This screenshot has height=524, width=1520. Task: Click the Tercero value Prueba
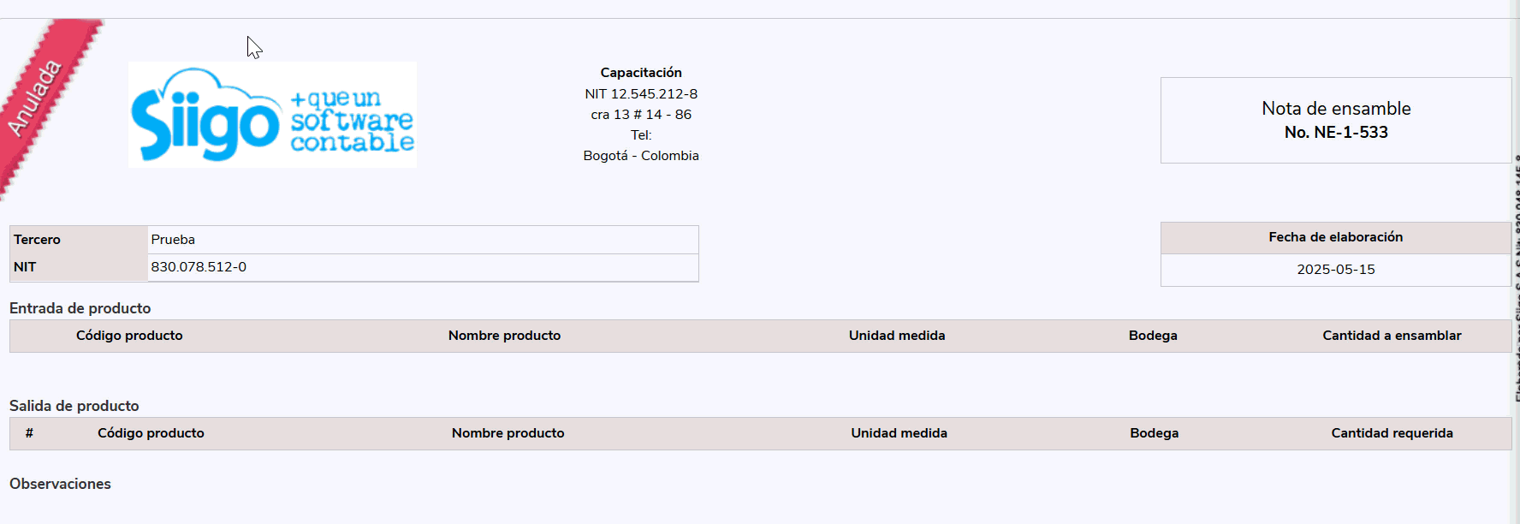point(173,240)
